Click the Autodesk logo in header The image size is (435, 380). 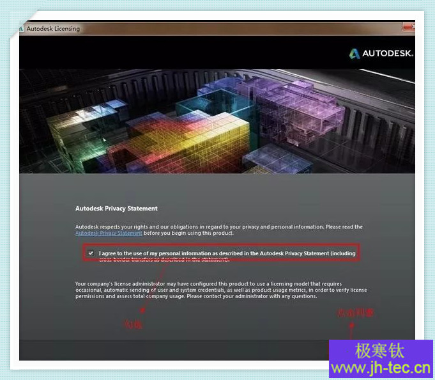pyautogui.click(x=381, y=53)
